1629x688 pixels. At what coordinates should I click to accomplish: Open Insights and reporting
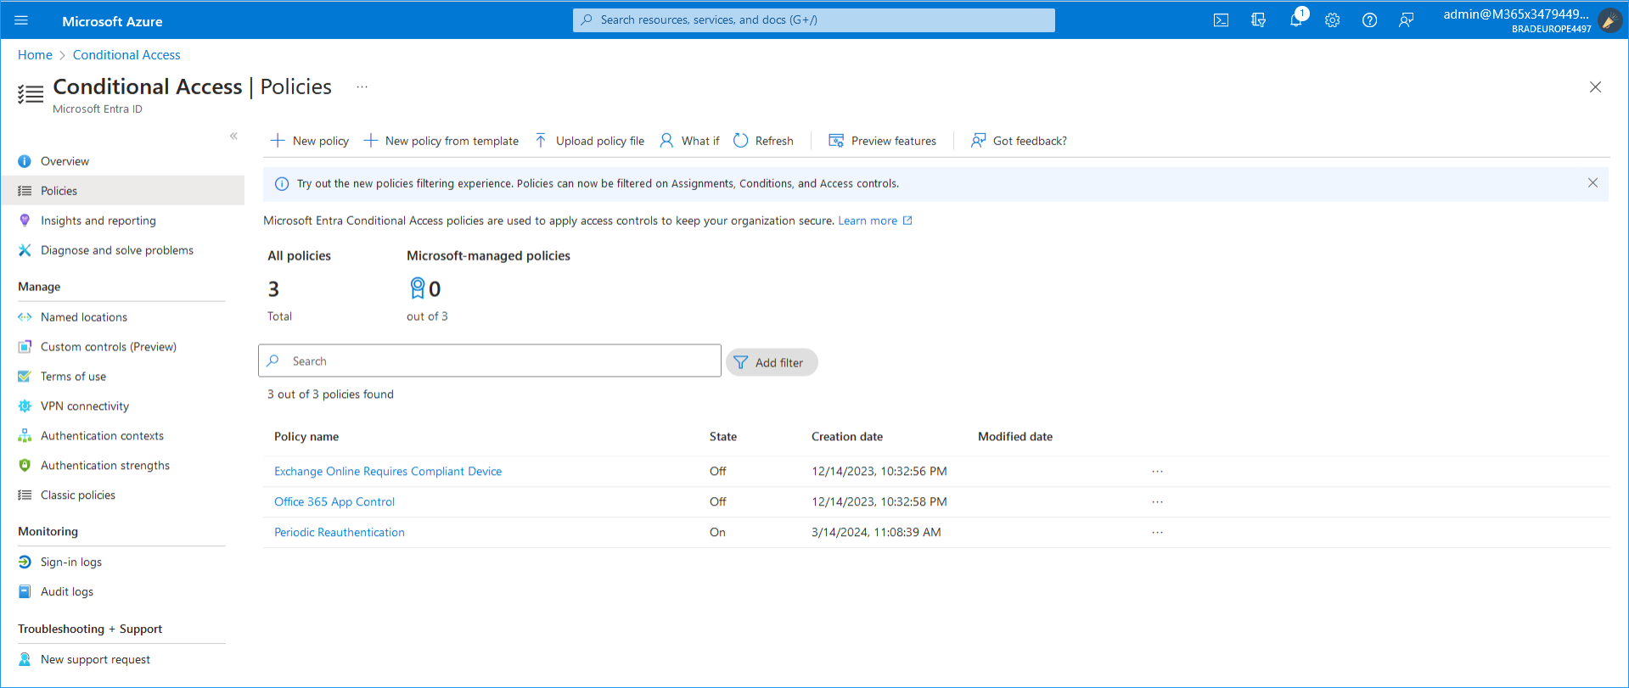[x=98, y=221]
